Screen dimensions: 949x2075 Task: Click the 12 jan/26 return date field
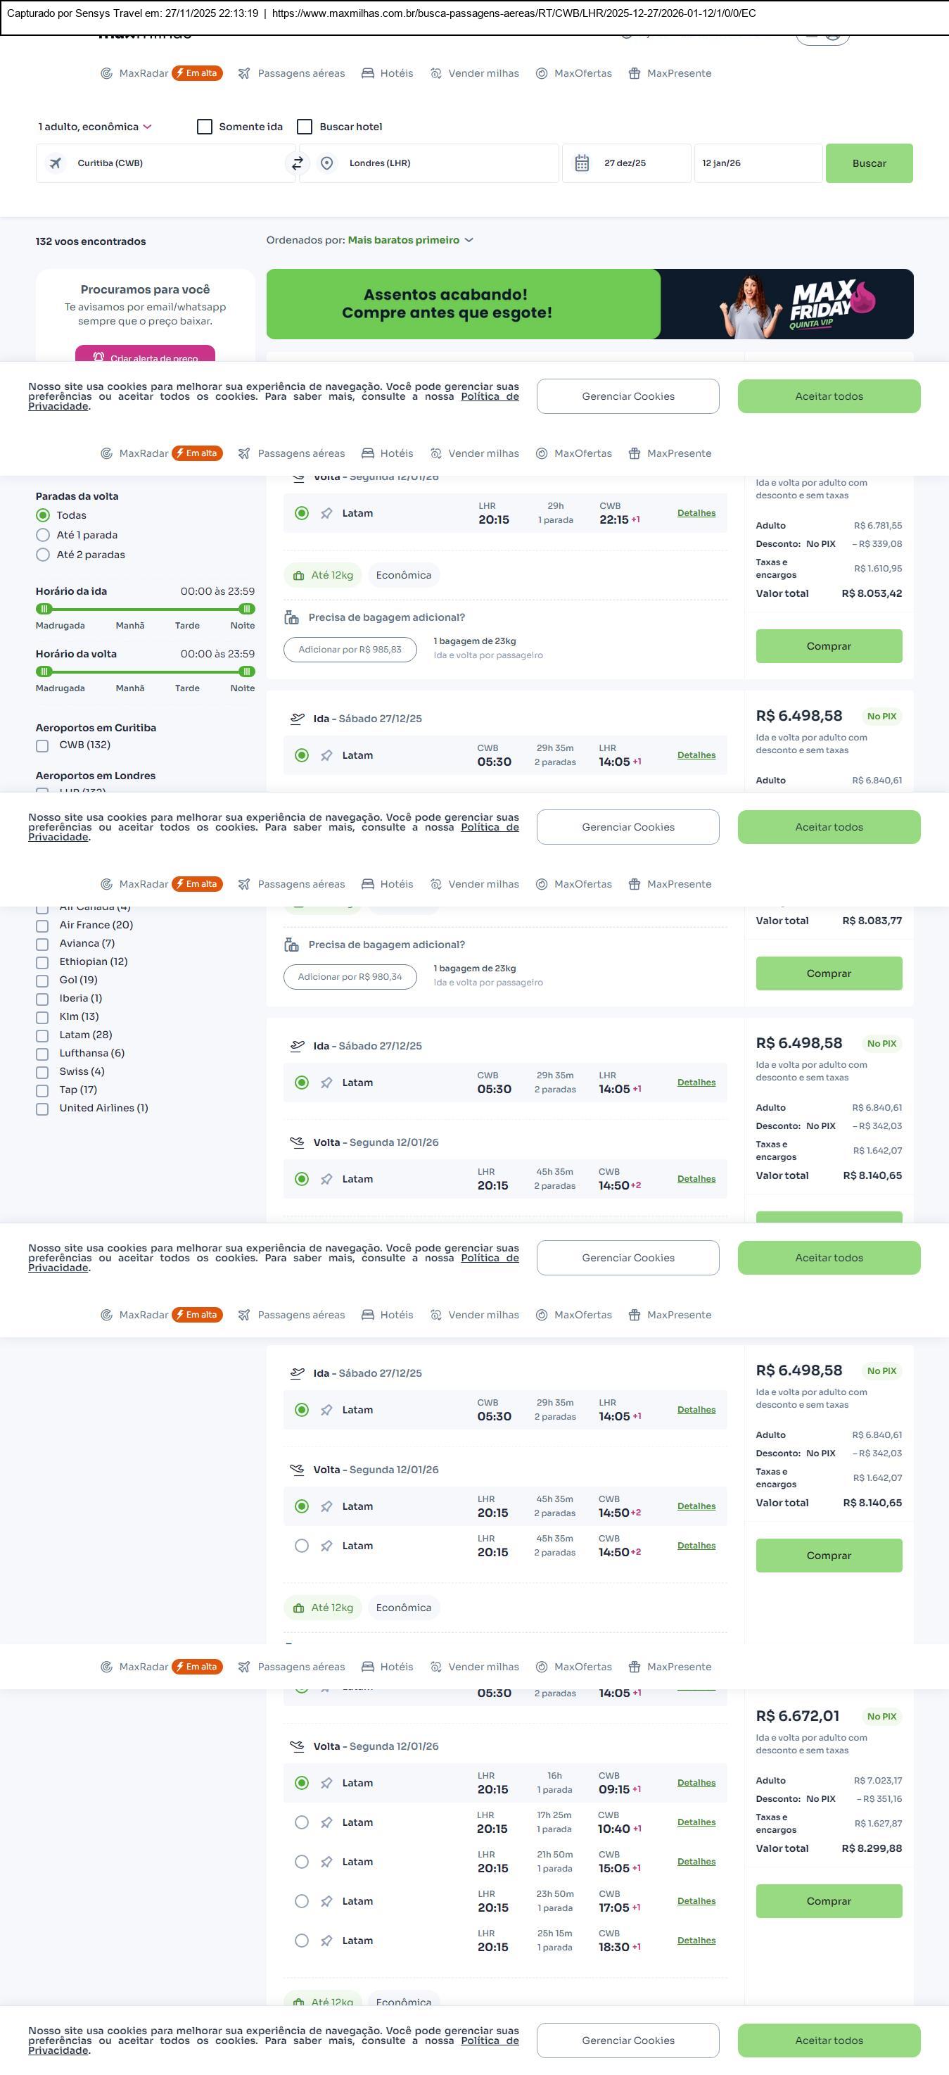[757, 163]
